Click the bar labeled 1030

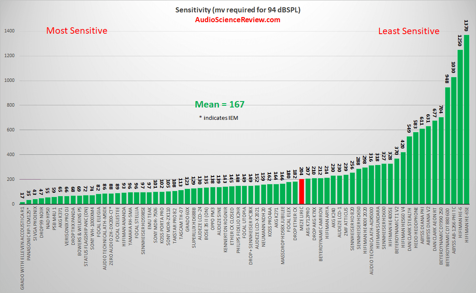coord(453,140)
